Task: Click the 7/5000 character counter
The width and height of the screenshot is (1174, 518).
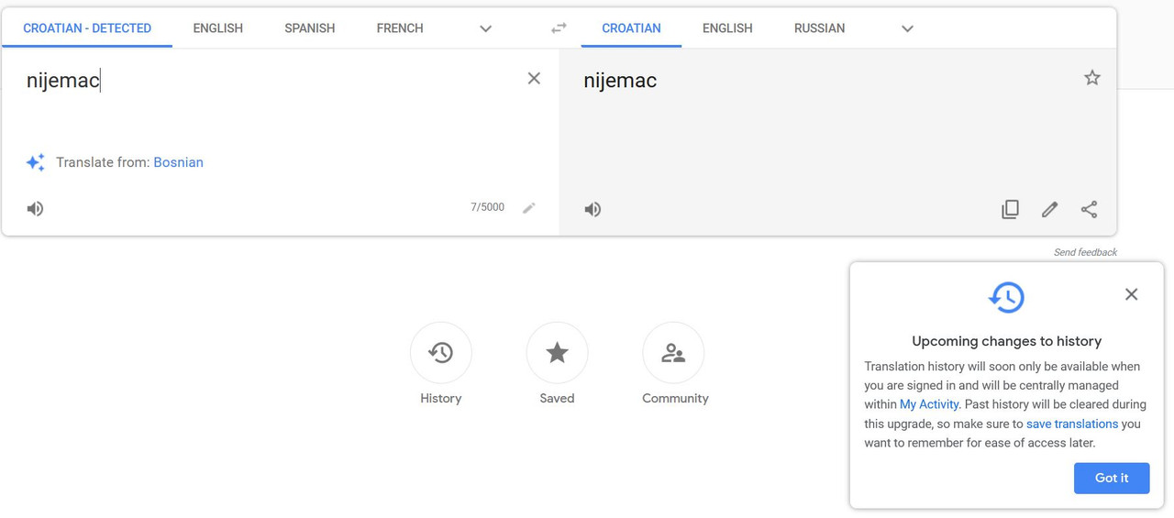Action: (487, 207)
